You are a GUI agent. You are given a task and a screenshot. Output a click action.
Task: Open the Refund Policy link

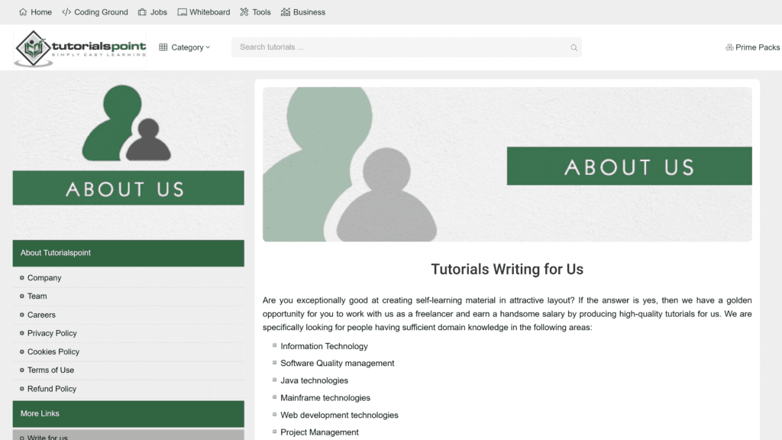pyautogui.click(x=52, y=389)
